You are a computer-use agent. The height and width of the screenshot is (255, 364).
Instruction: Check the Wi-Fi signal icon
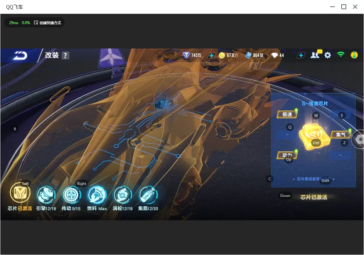pyautogui.click(x=341, y=55)
